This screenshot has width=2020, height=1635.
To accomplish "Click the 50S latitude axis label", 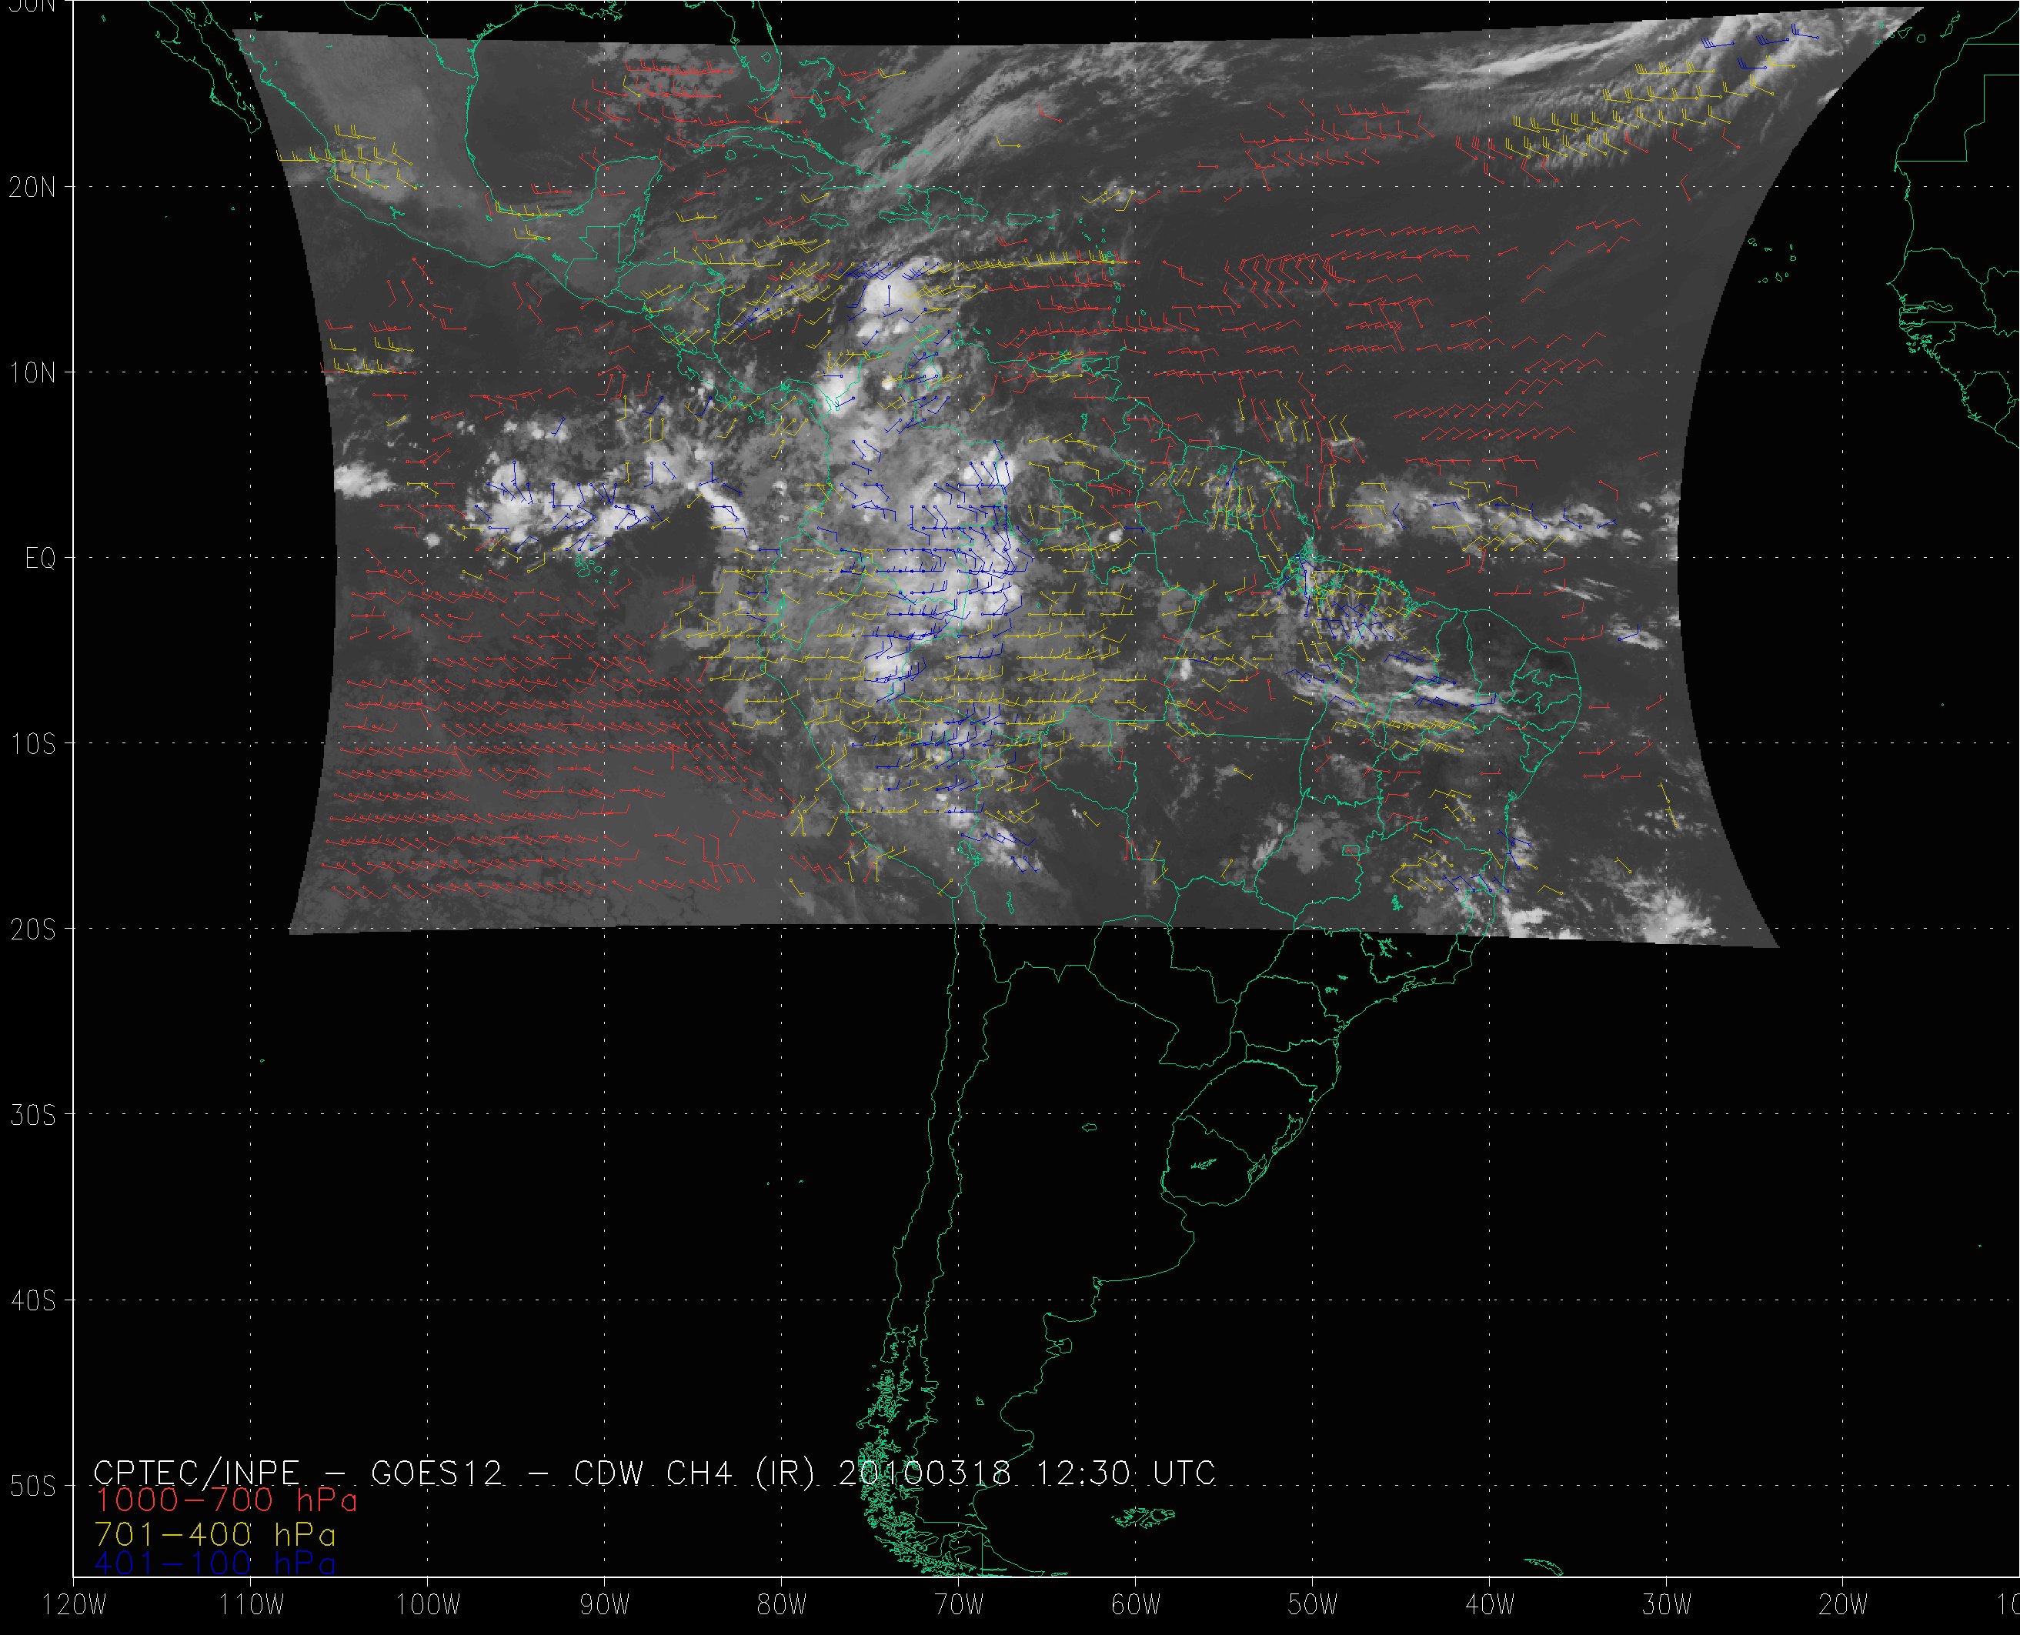I will coord(32,1487).
